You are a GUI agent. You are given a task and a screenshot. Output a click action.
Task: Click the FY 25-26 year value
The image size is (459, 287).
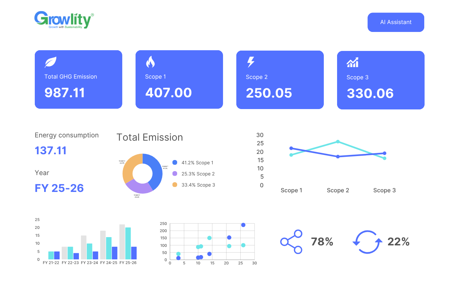(59, 188)
